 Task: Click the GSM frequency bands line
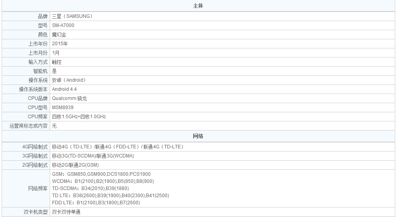click(101, 174)
